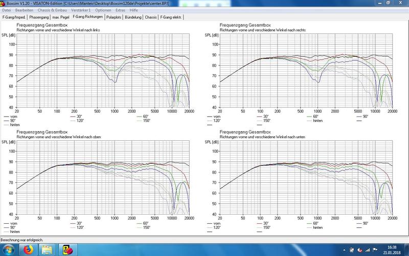409x256 pixels.
Task: Open File Explorer from the taskbar
Action: click(47, 250)
